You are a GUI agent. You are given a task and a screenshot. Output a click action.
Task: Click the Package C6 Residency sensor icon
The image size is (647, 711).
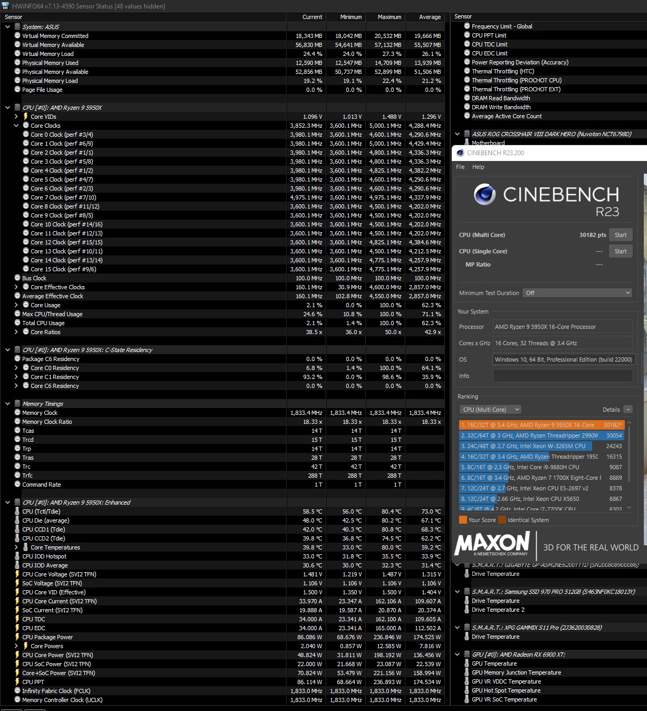click(17, 359)
